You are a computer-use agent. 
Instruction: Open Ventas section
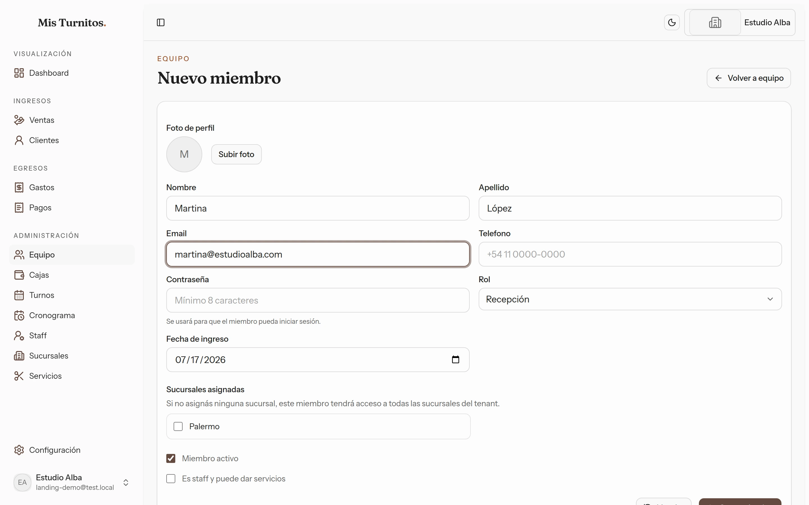click(x=72, y=120)
